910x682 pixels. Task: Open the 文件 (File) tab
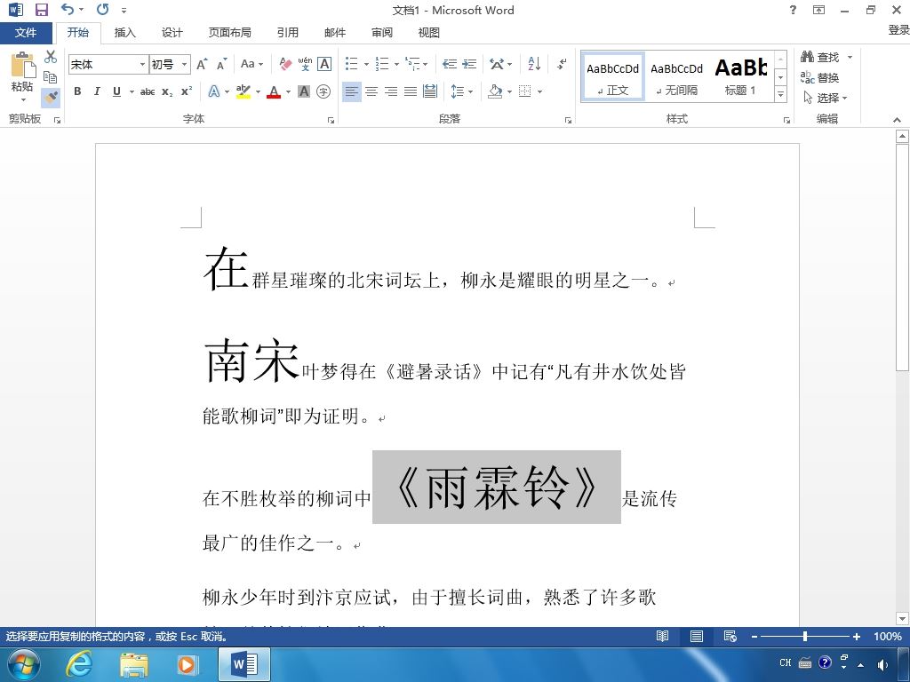tap(26, 33)
